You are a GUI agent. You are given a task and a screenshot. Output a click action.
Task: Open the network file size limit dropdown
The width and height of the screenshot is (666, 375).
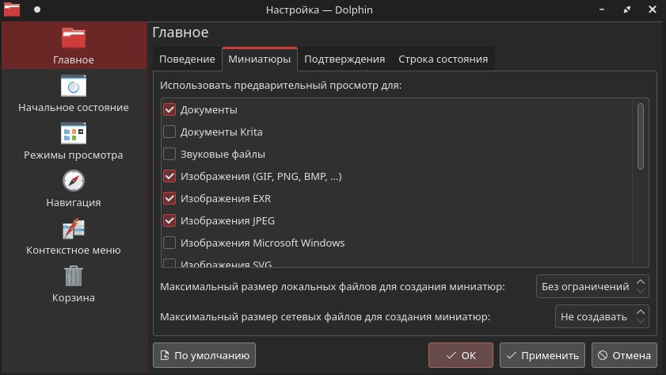point(602,316)
